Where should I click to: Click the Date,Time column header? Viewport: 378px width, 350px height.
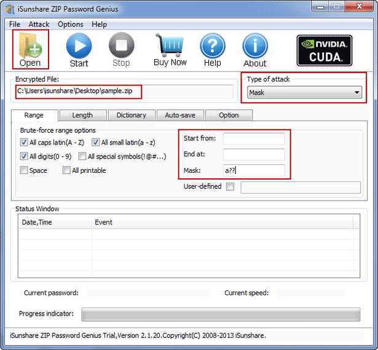point(55,222)
